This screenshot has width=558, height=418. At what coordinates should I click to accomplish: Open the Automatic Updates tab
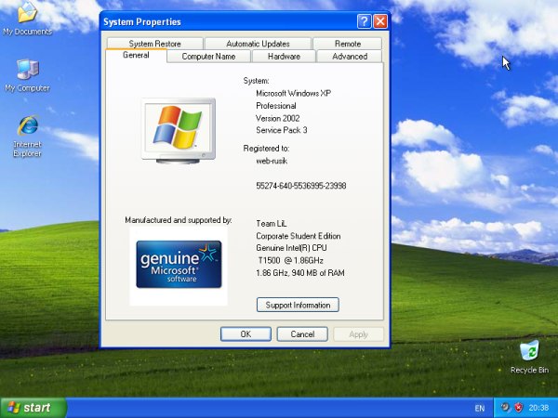pyautogui.click(x=258, y=44)
